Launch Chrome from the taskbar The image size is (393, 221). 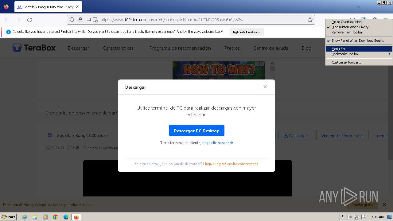click(56, 217)
